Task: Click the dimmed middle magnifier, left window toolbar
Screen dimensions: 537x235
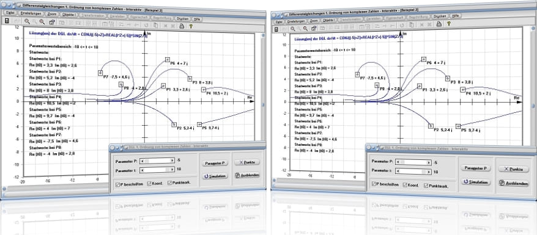Action: click(35, 21)
